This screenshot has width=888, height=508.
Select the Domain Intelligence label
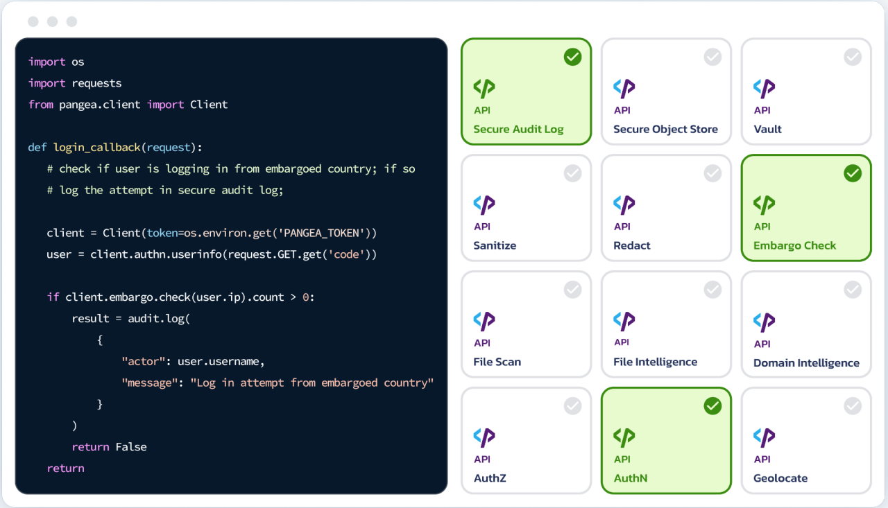click(806, 362)
